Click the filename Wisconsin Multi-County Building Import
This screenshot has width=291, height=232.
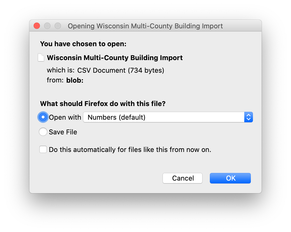coord(115,57)
